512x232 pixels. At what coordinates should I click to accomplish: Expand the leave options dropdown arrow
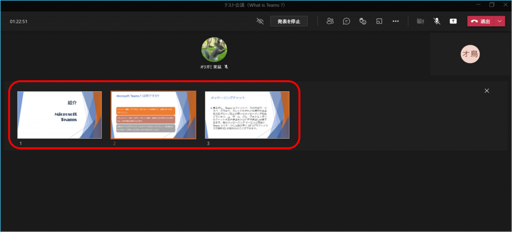(x=500, y=21)
